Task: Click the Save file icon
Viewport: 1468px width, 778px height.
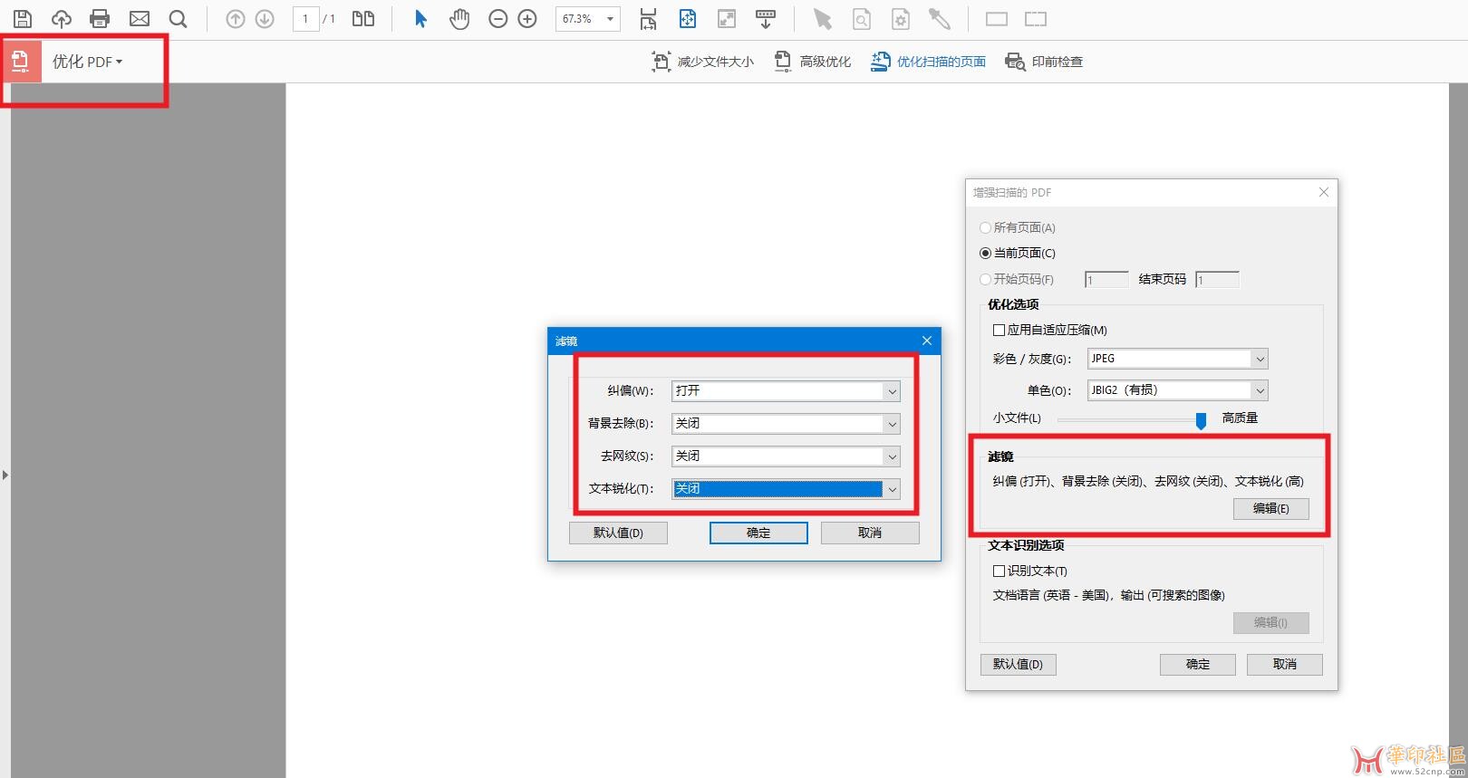Action: pyautogui.click(x=23, y=19)
